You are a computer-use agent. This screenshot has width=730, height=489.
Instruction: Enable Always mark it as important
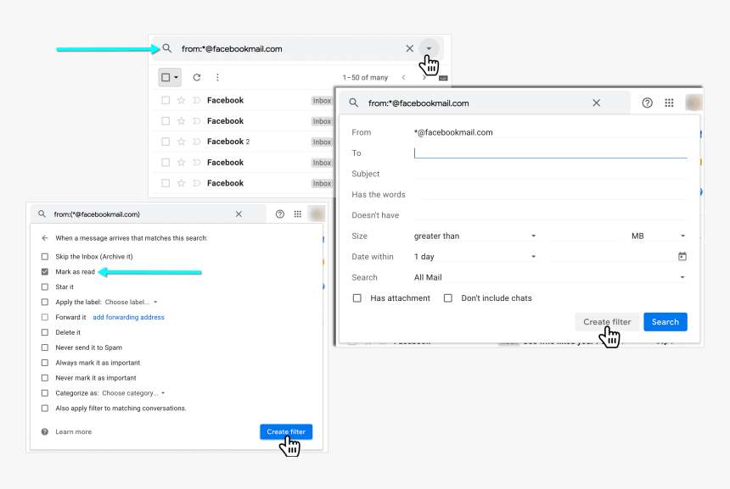click(45, 363)
